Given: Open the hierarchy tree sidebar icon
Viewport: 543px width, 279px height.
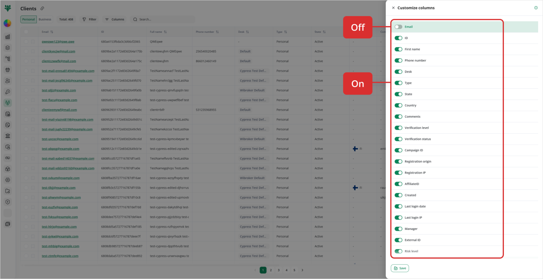Looking at the screenshot, I should [x=8, y=59].
